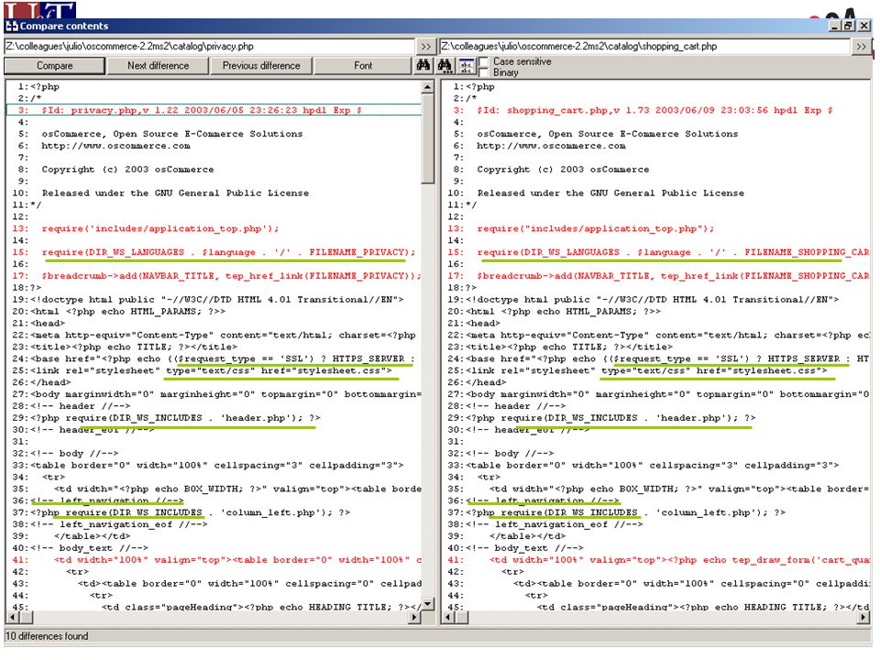Click right pane horizontal scrollbar left arrow
The width and height of the screenshot is (880, 660).
[448, 617]
